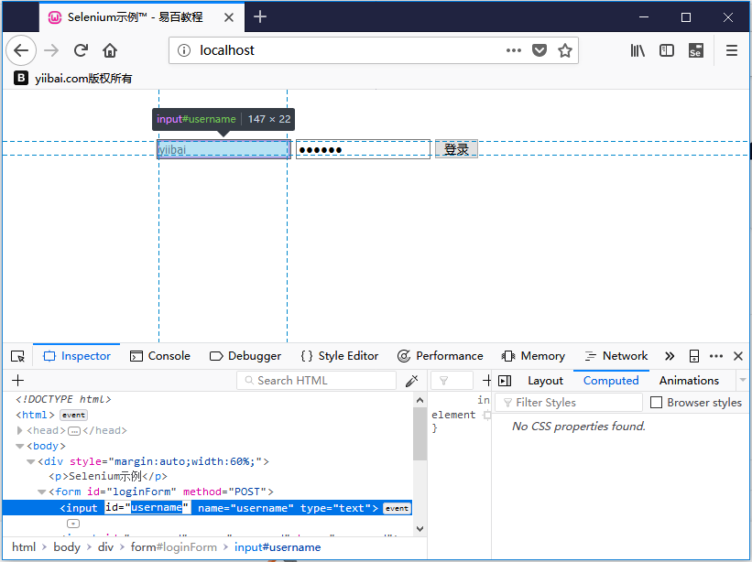752x562 pixels.
Task: Focus the rules filter box beside the eyedropper
Action: [x=452, y=381]
